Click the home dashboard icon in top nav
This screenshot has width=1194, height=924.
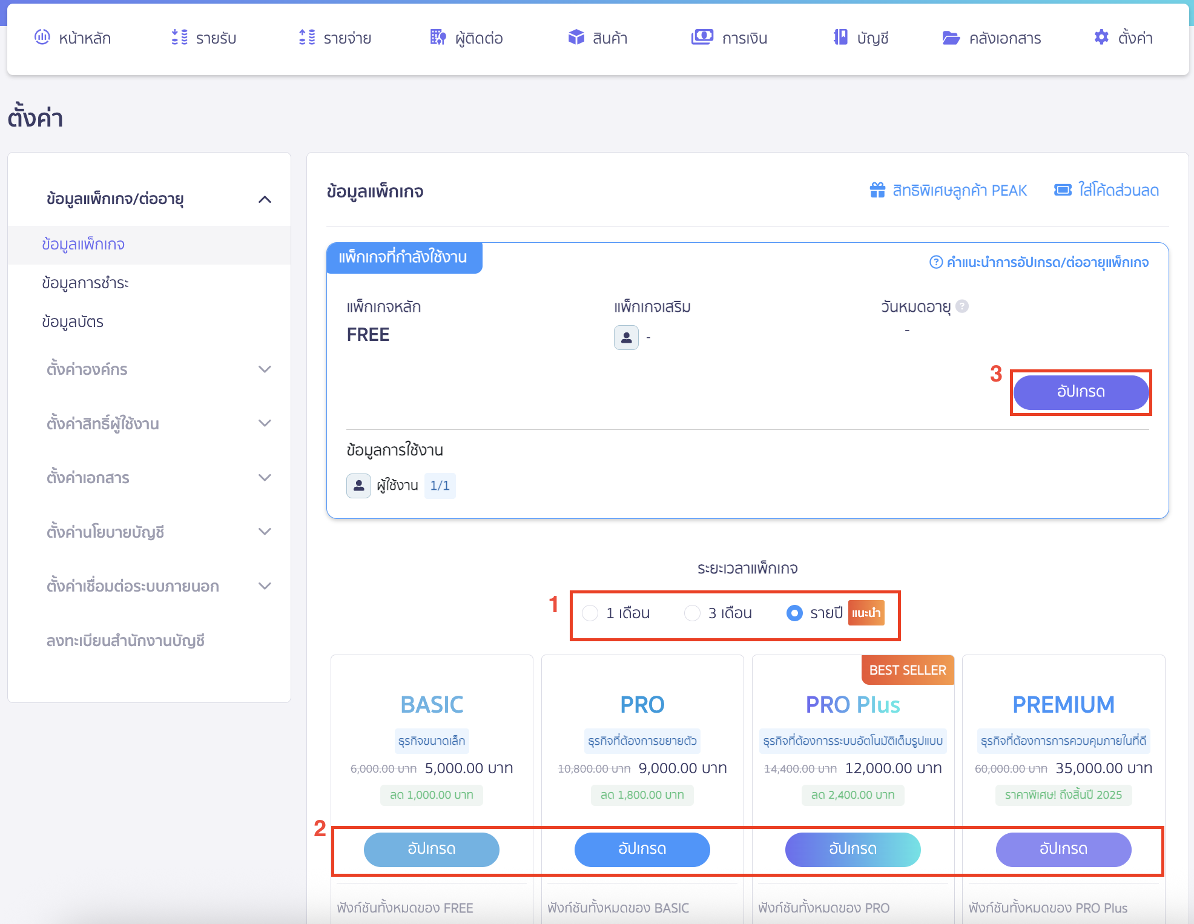click(42, 38)
